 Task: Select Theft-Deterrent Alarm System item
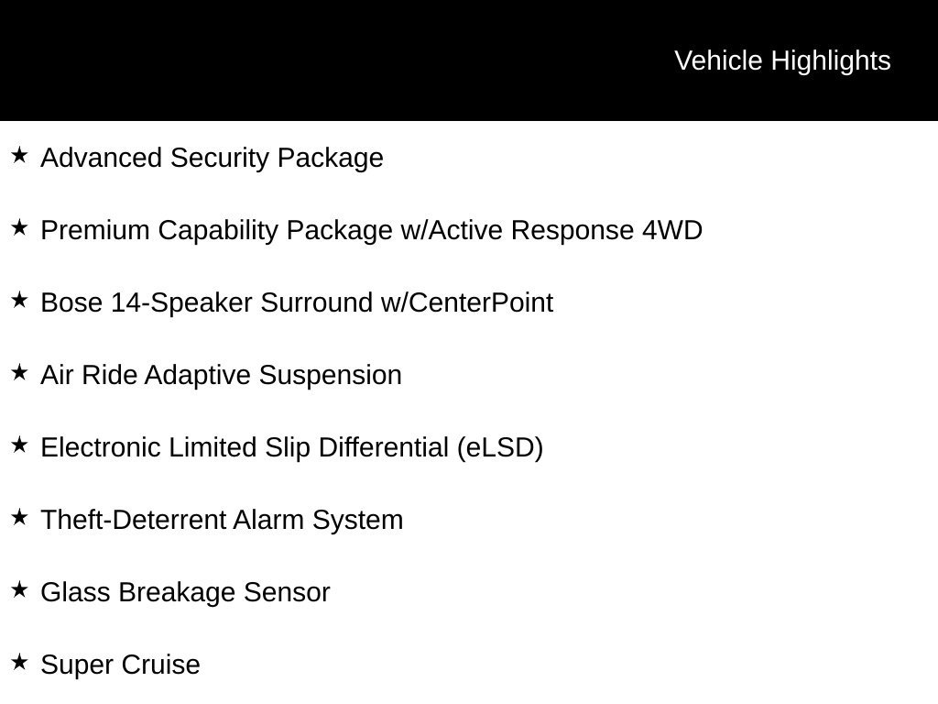[x=222, y=520]
